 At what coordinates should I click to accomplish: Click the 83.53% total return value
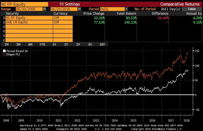point(131,18)
